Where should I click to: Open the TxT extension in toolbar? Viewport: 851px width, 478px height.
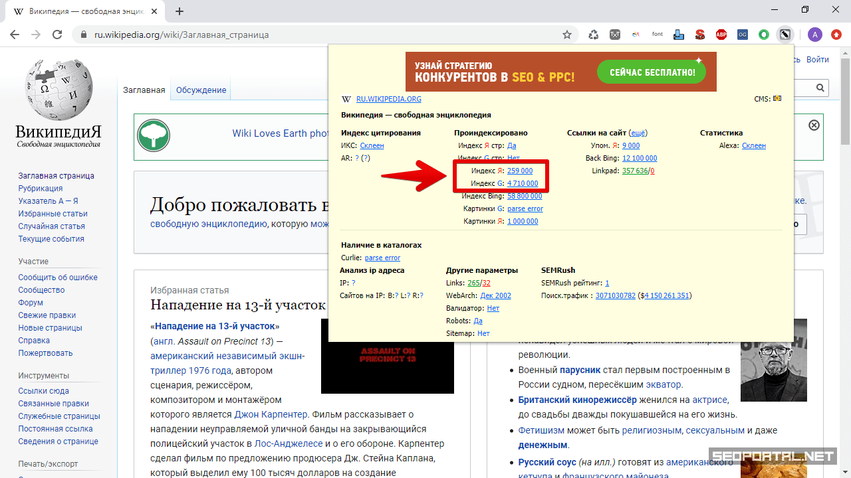pyautogui.click(x=615, y=35)
